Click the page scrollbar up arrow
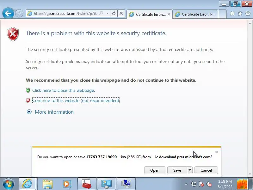The height and width of the screenshot is (190, 253). pos(250,23)
